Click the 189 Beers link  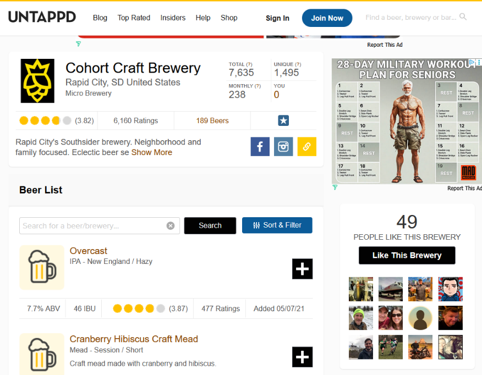pos(212,120)
